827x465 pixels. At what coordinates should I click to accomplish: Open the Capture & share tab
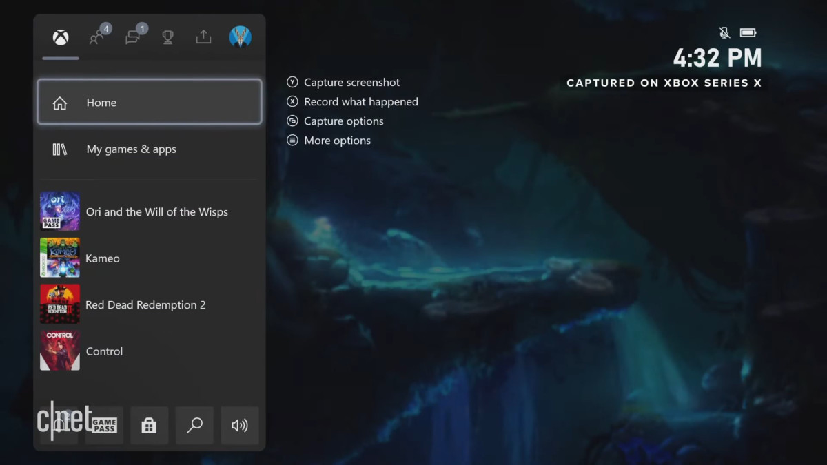point(203,37)
